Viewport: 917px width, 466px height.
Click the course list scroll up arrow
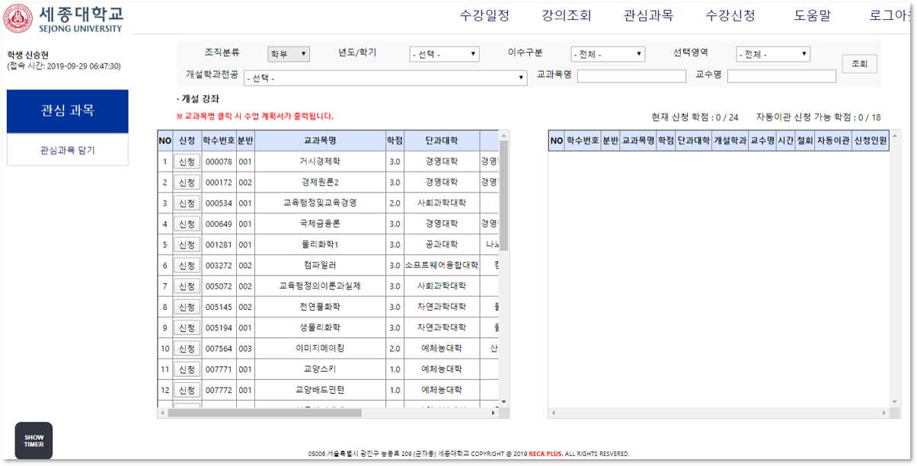pyautogui.click(x=503, y=136)
